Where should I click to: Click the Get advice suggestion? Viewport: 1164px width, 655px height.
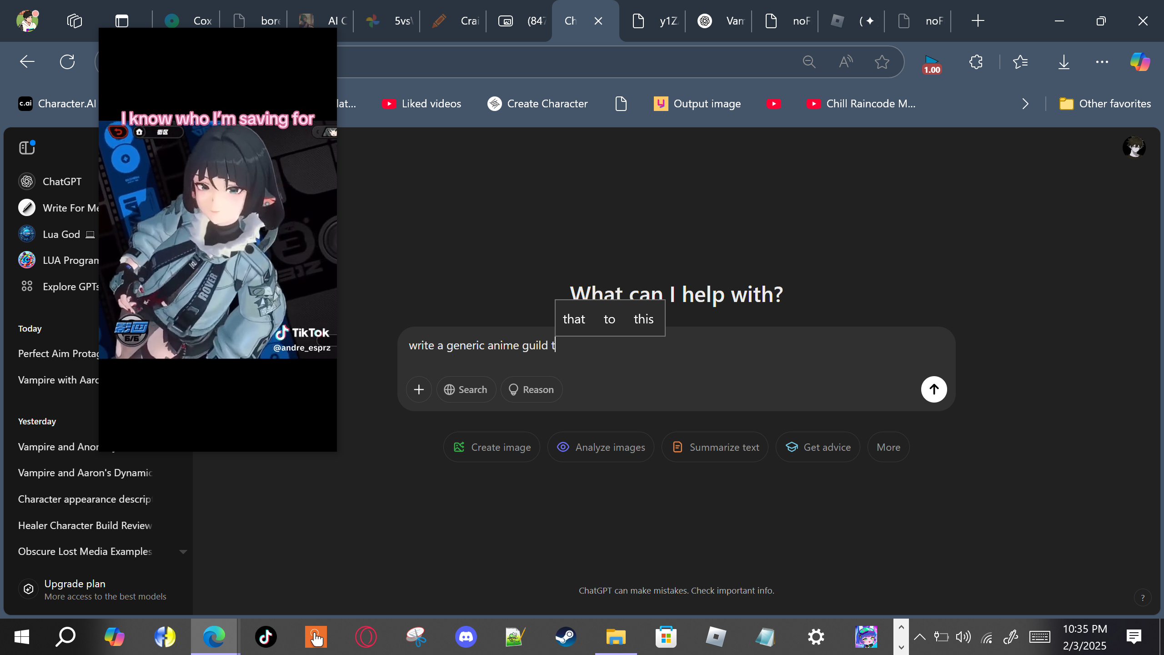[818, 447]
